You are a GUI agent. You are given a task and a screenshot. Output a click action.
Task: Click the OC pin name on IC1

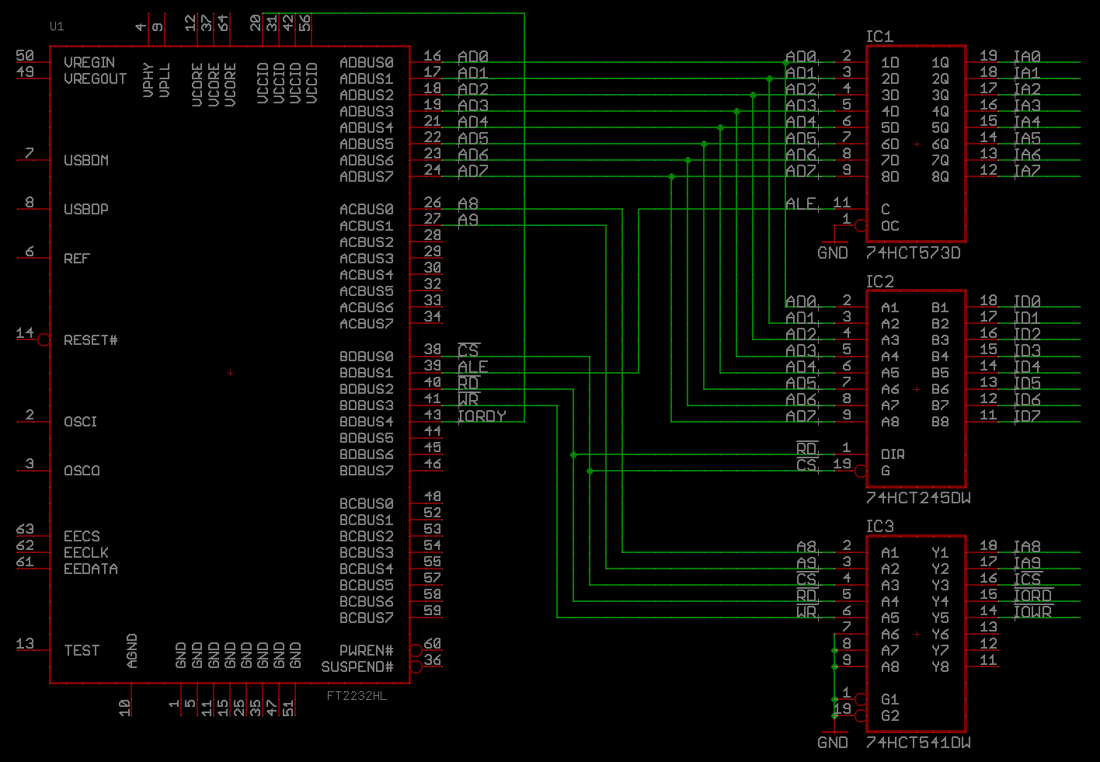[890, 225]
